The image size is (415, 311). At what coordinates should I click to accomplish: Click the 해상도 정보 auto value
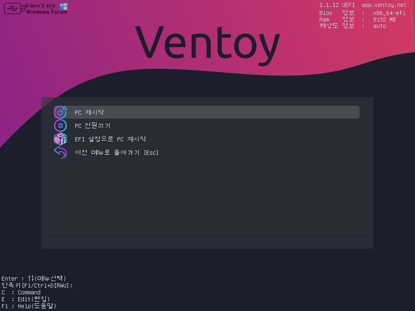pyautogui.click(x=379, y=26)
